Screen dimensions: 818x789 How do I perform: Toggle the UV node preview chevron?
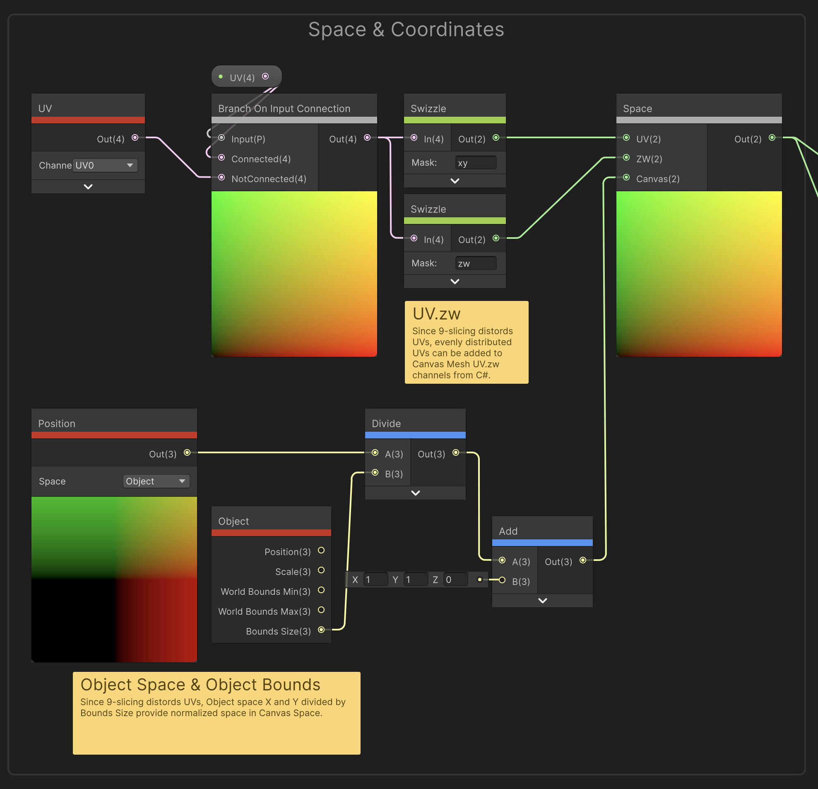coord(88,187)
